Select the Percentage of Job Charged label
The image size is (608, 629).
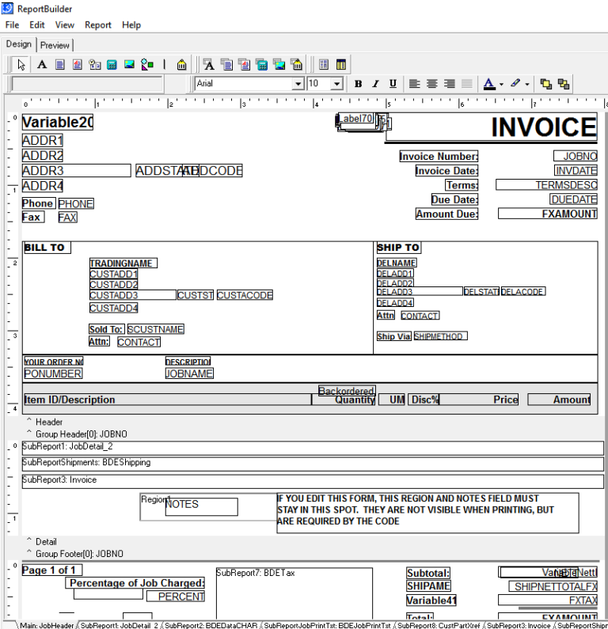pyautogui.click(x=135, y=583)
